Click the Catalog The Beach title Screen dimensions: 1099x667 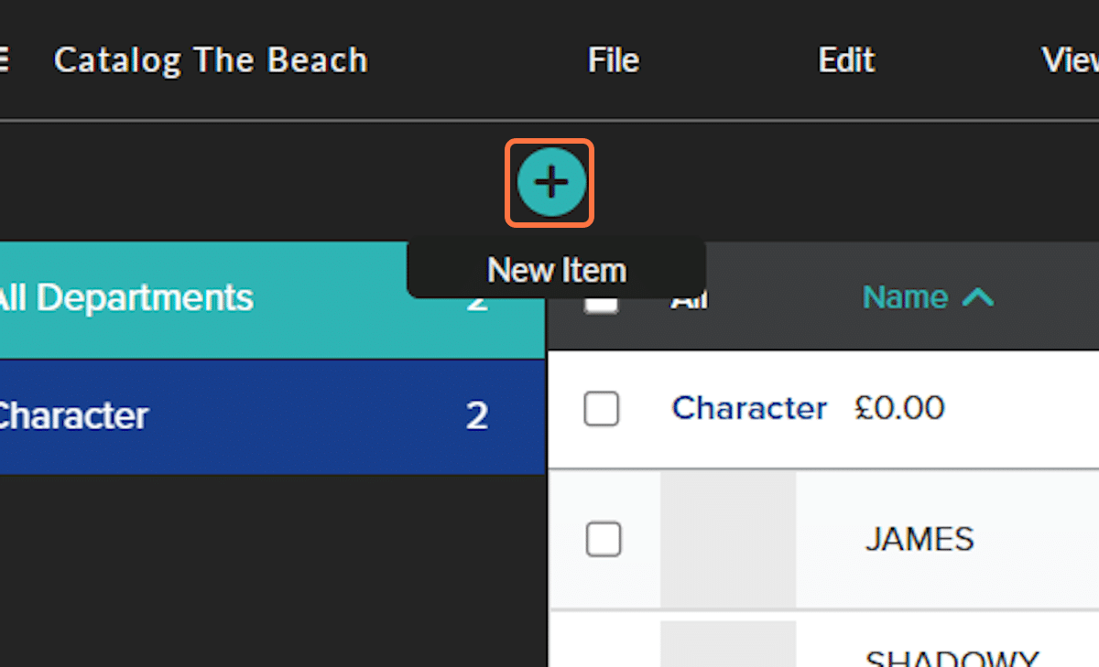pyautogui.click(x=211, y=59)
